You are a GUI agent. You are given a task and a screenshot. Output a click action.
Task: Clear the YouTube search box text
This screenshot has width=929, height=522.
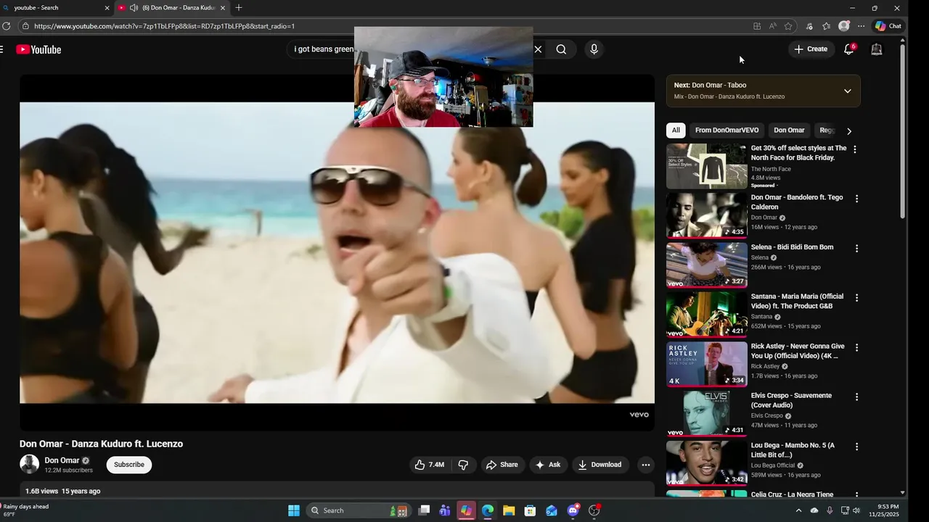538,49
